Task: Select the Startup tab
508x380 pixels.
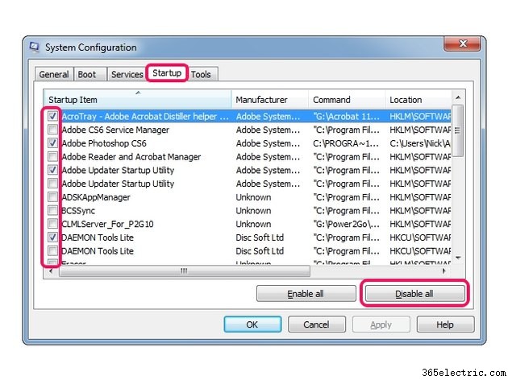Action: (x=167, y=72)
